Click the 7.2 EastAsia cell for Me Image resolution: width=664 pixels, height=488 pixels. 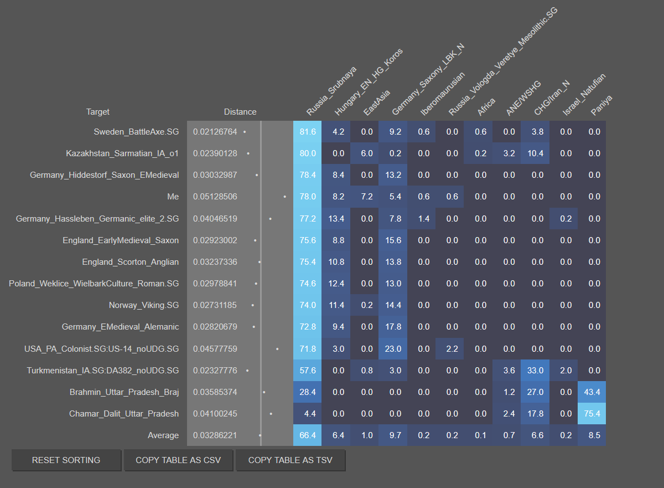pyautogui.click(x=365, y=197)
